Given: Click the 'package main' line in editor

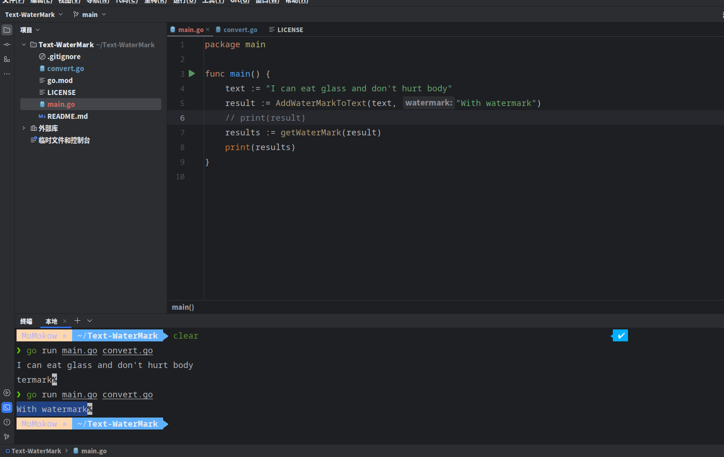Looking at the screenshot, I should (235, 45).
